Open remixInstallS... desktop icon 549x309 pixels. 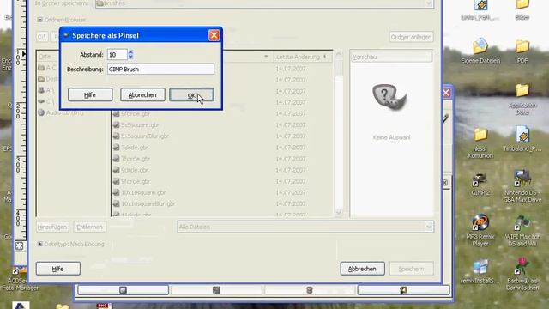click(x=480, y=271)
